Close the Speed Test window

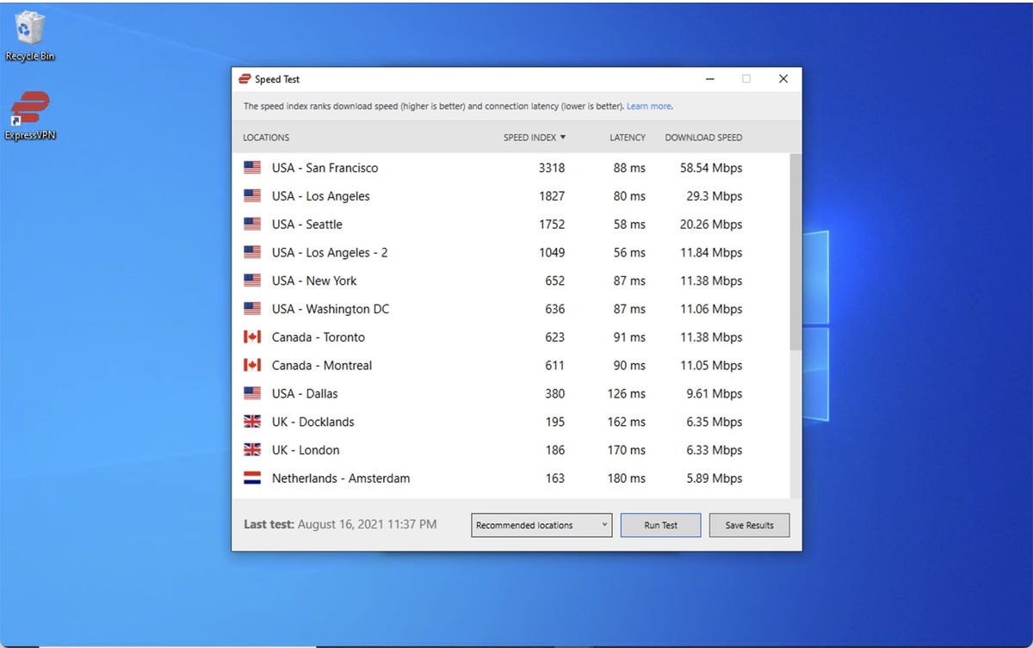(x=783, y=79)
